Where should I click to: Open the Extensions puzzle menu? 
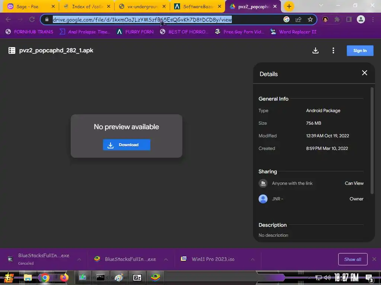337,19
